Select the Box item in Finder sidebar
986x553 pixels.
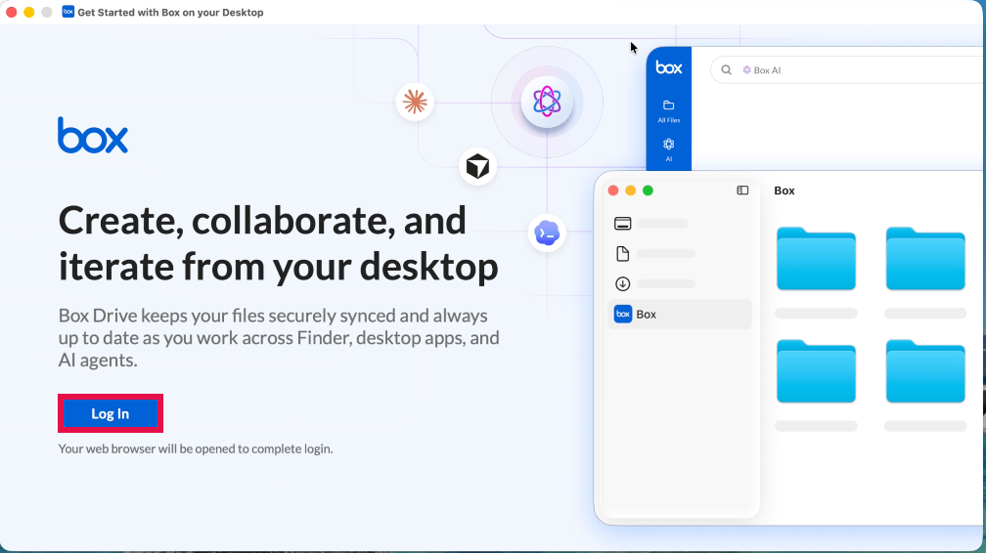pos(680,315)
